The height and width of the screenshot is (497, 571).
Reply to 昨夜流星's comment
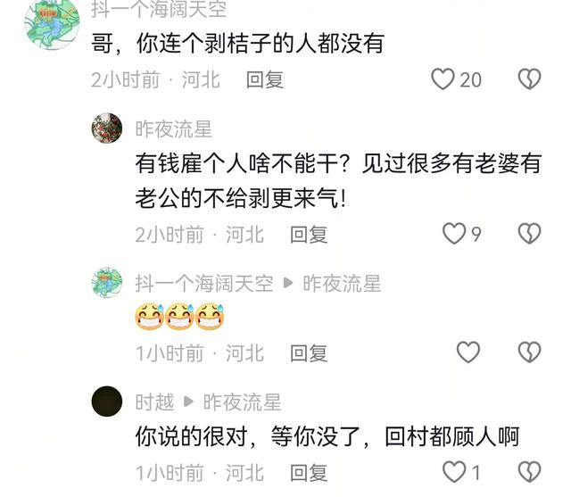tap(309, 235)
